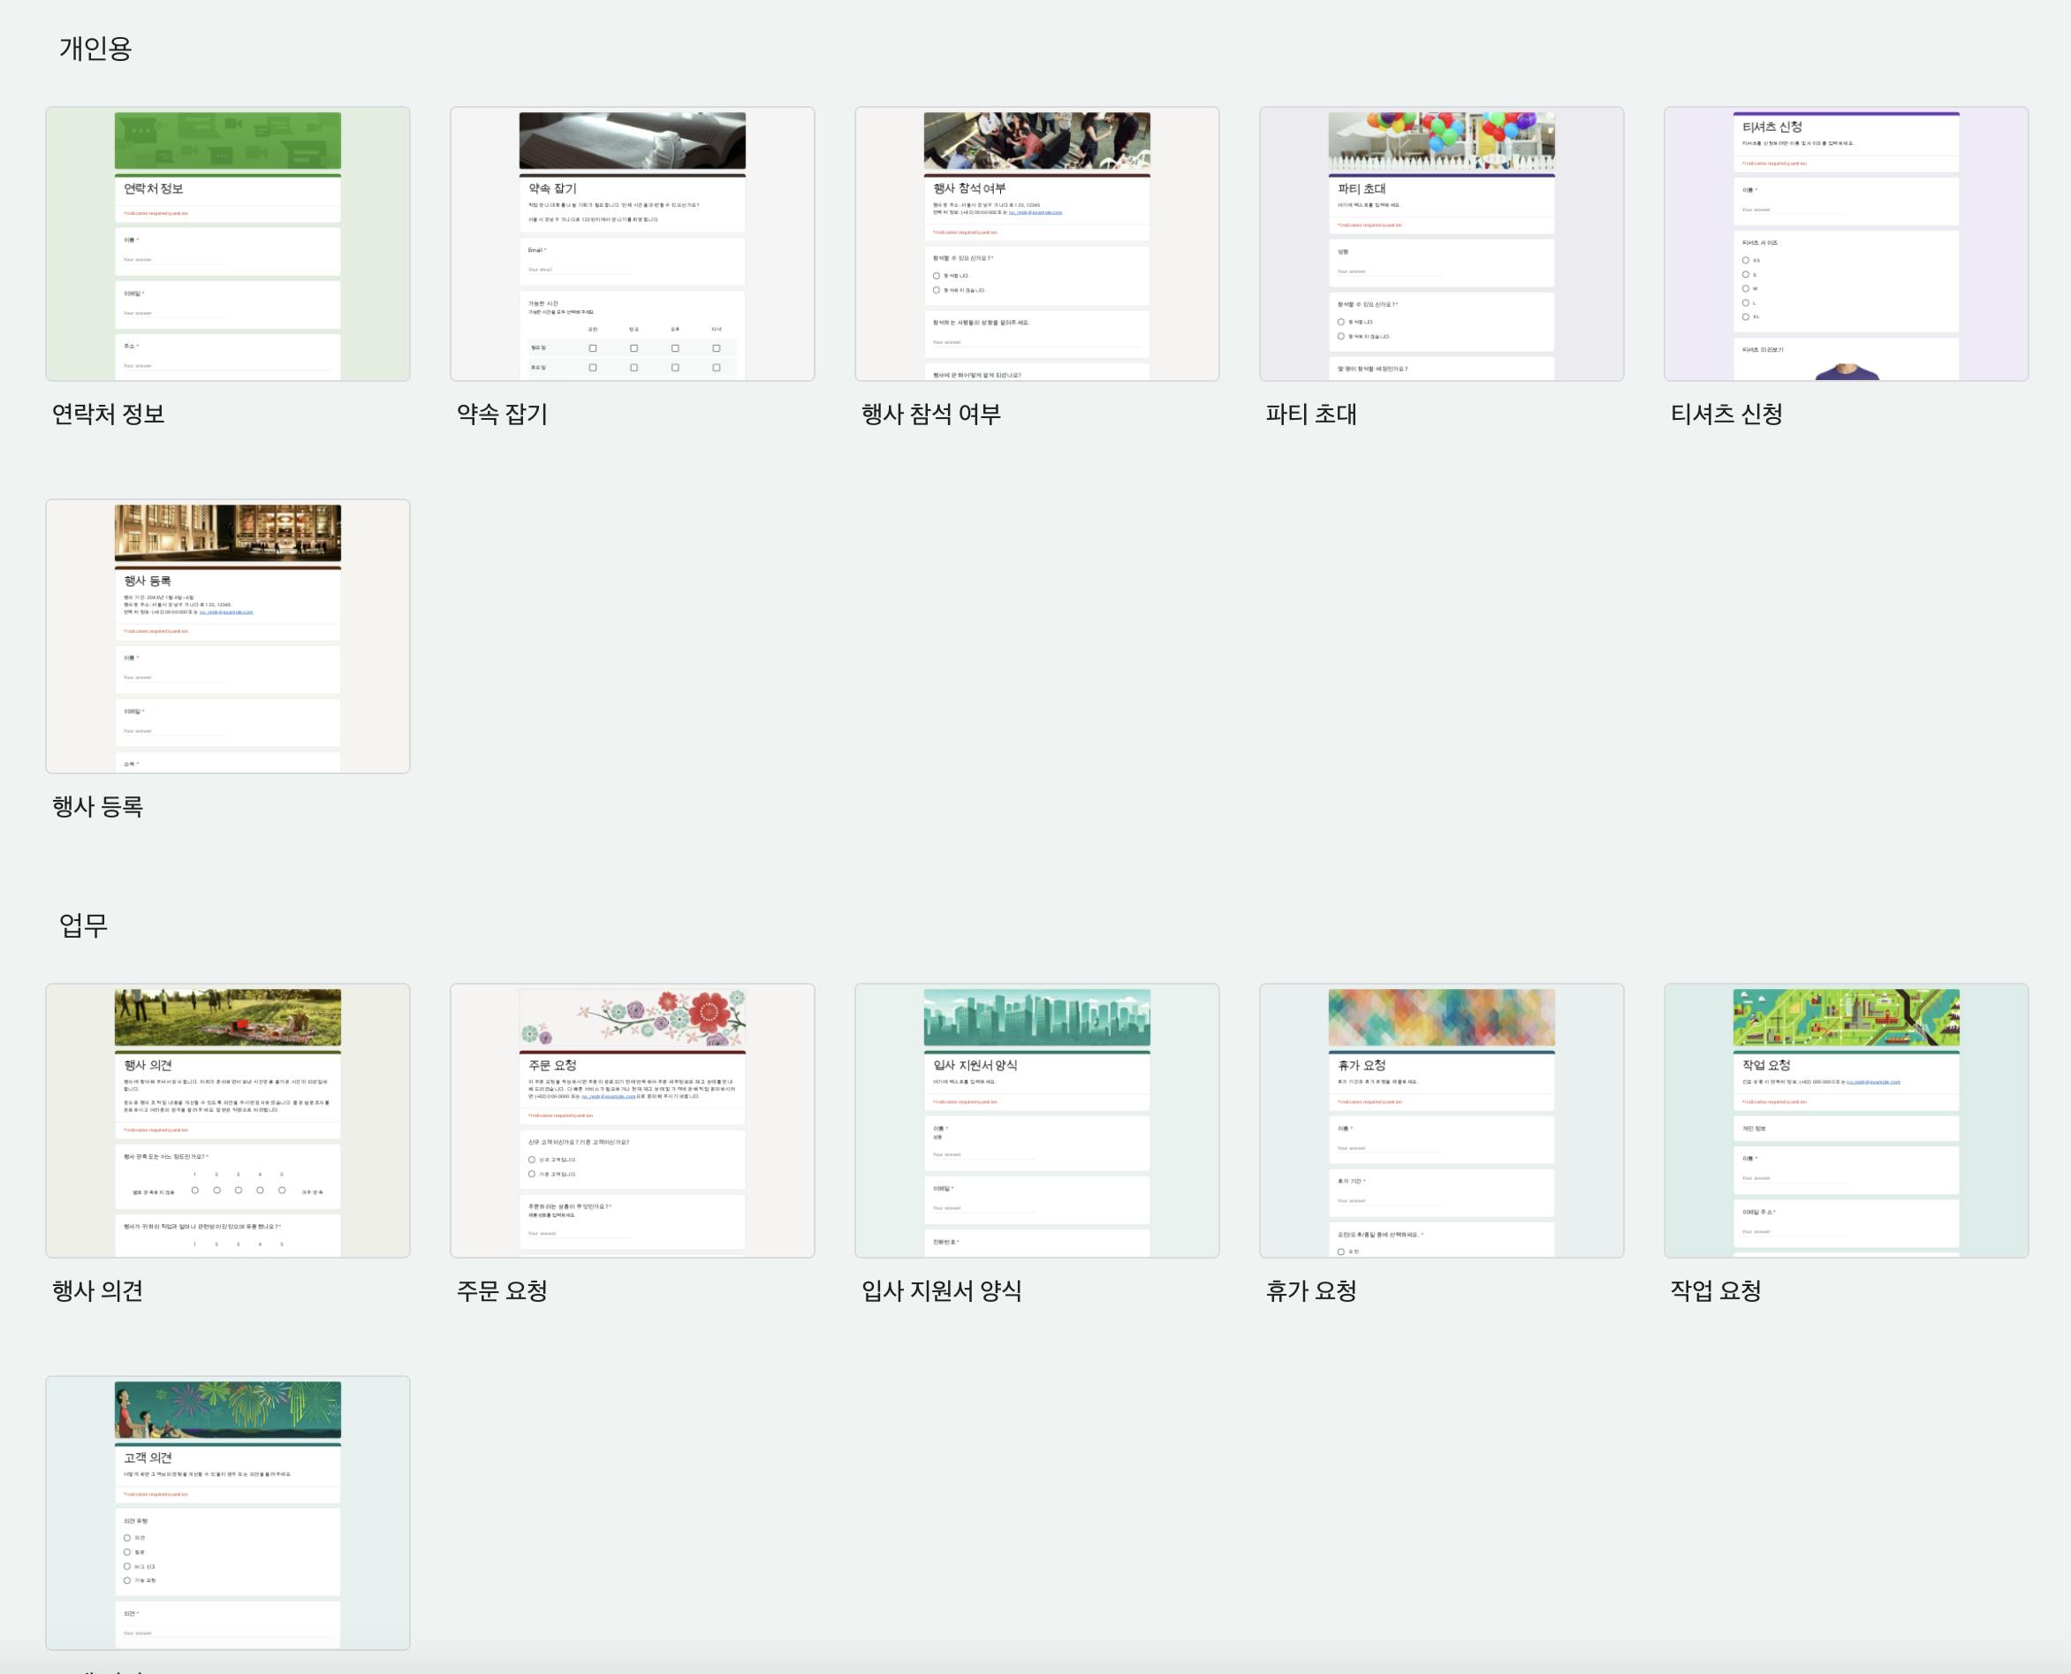
Task: Click the 약속 잡기 title label
Action: [x=502, y=415]
